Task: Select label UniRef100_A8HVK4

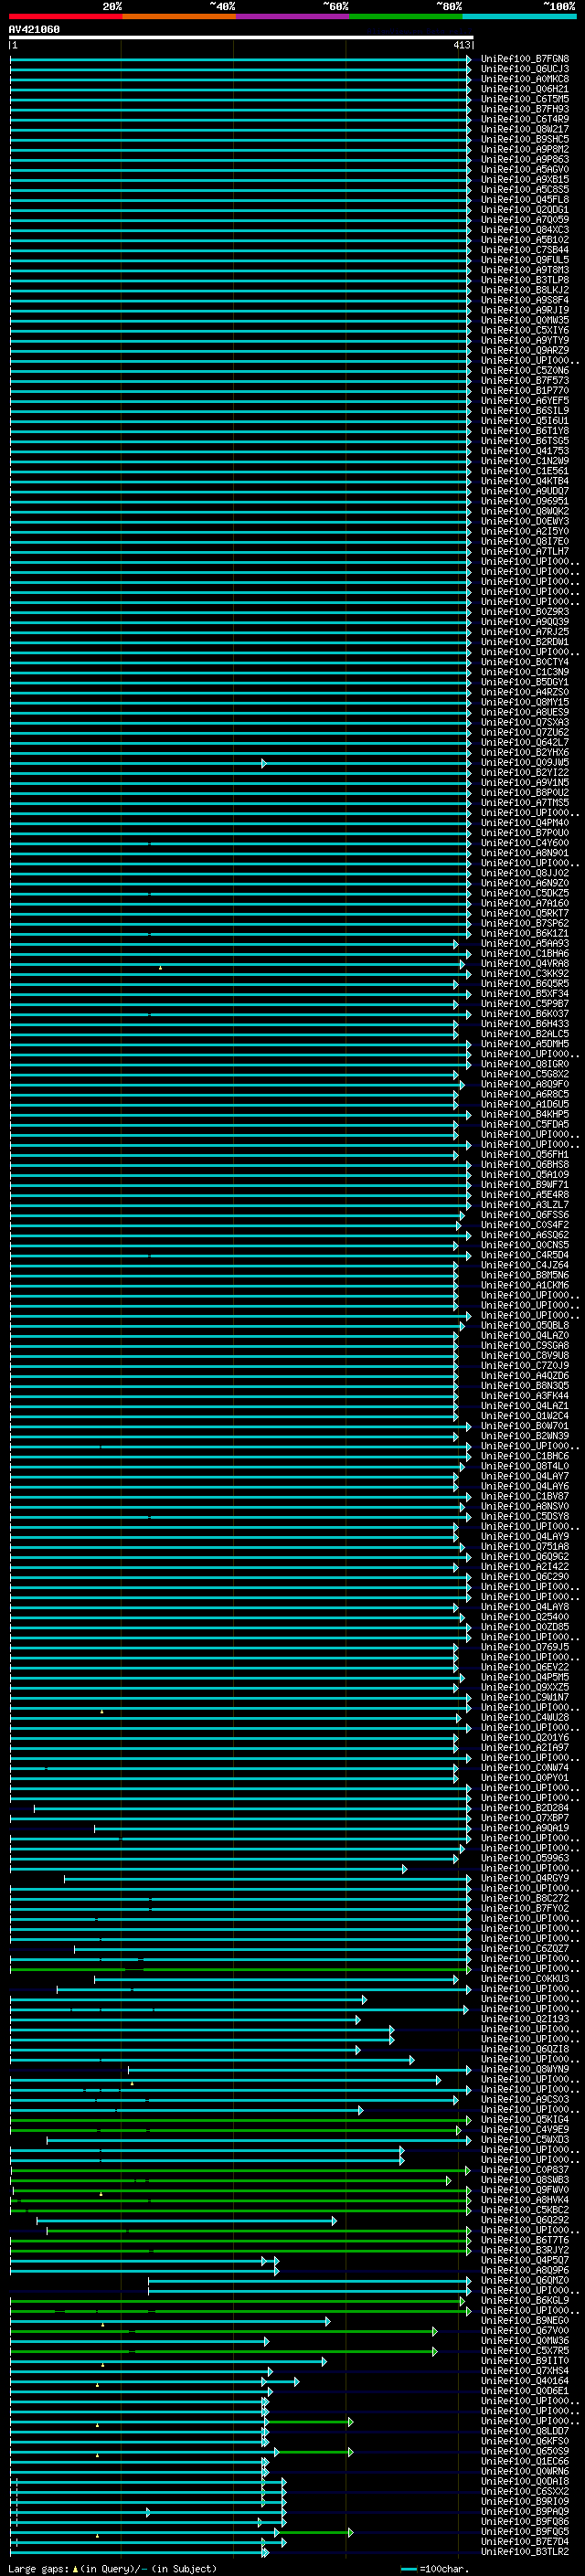Action: [x=525, y=2200]
